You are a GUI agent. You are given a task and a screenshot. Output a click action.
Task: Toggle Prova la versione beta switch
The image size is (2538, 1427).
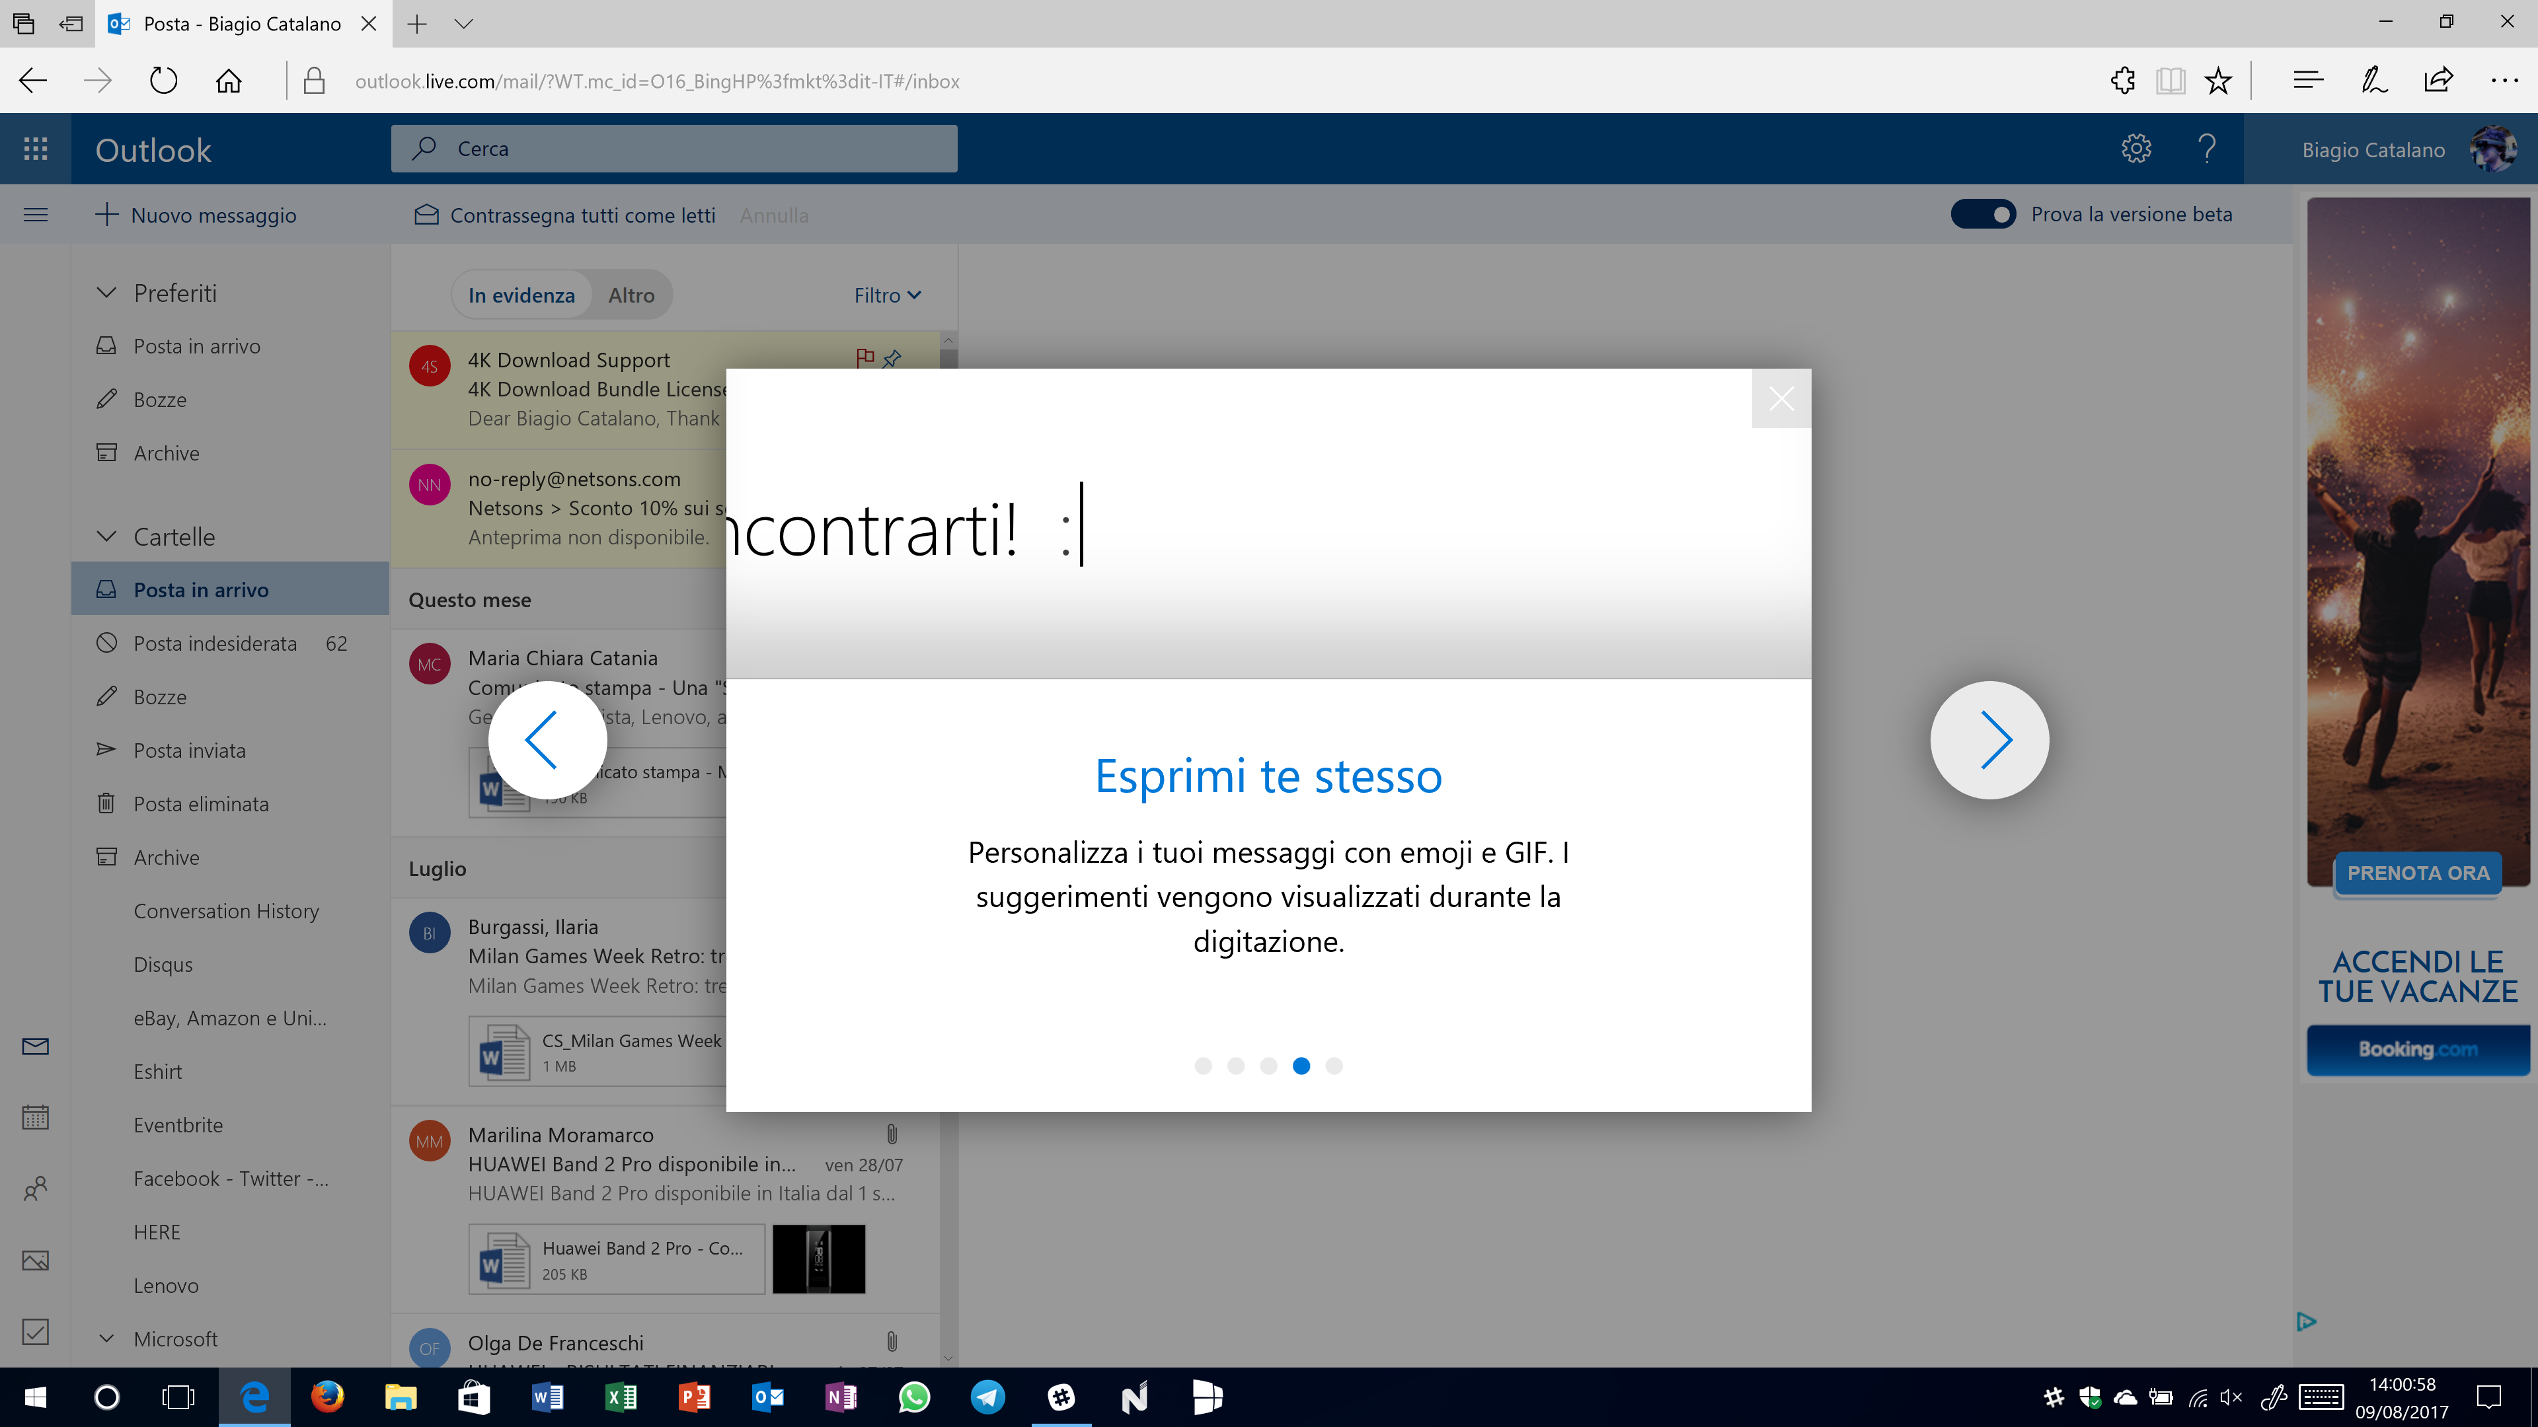coord(1982,213)
